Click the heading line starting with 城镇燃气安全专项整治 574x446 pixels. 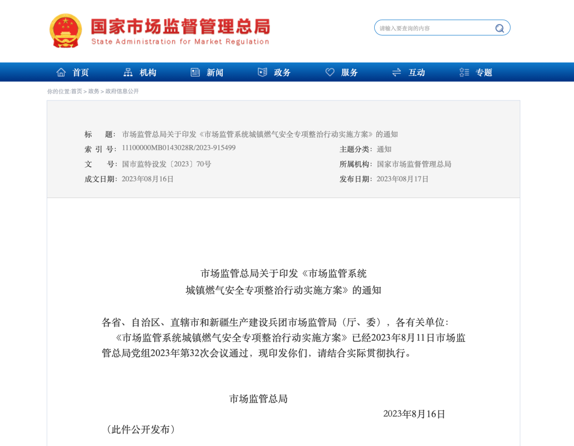283,290
